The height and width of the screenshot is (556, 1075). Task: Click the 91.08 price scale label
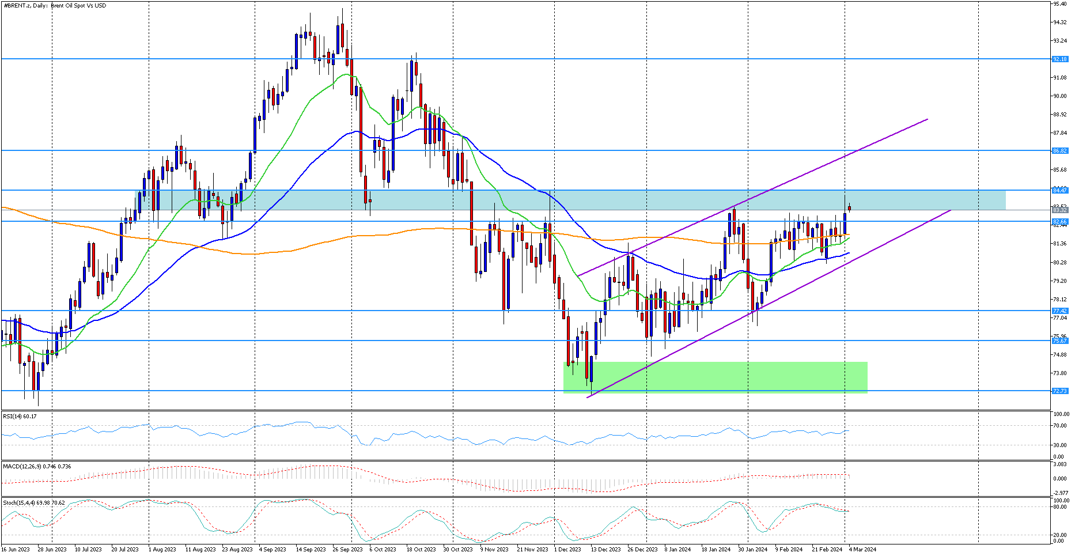(x=1060, y=78)
